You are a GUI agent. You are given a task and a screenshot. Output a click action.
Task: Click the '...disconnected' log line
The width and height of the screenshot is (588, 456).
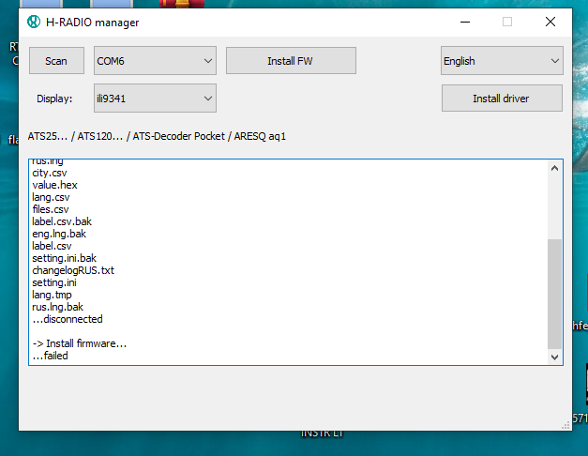coord(67,319)
